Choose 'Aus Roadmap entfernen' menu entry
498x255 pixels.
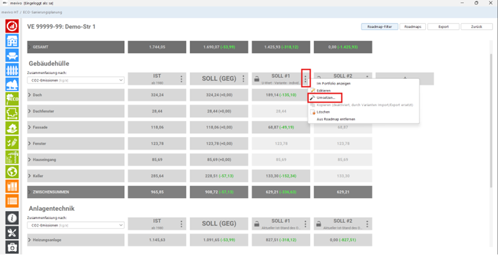[x=336, y=119]
